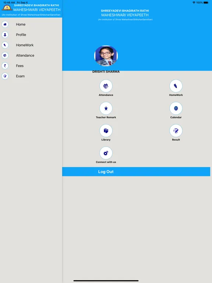Click the home indicator bar at bottom
The image size is (212, 283).
click(x=106, y=281)
